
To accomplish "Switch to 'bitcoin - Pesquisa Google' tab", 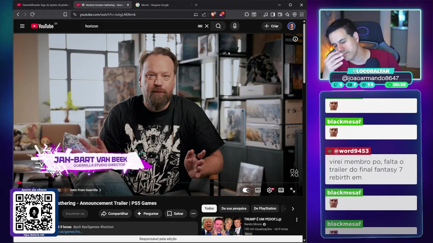I will [155, 5].
